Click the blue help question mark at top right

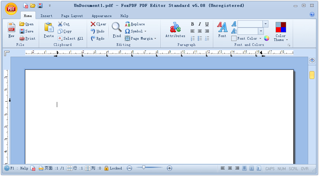312,14
